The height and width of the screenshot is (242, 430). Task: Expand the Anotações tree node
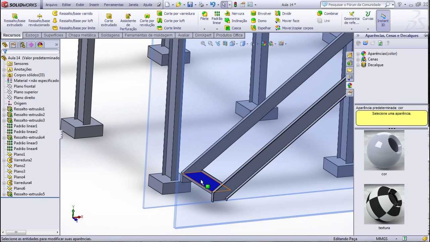click(4, 70)
